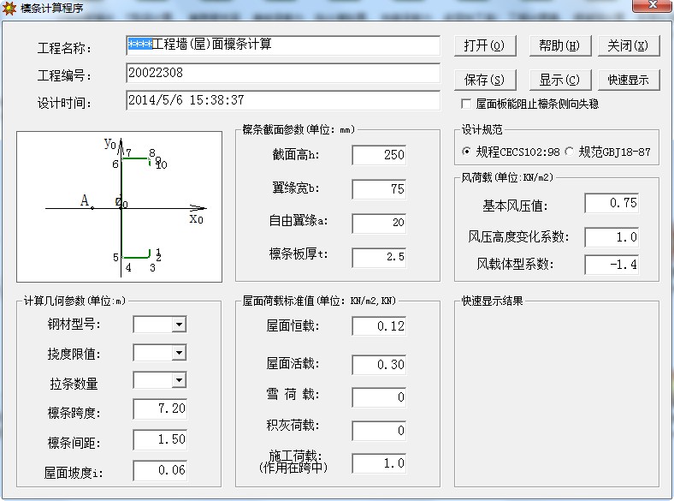674x501 pixels.
Task: Click the 截面高h field with 250
Action: [379, 155]
